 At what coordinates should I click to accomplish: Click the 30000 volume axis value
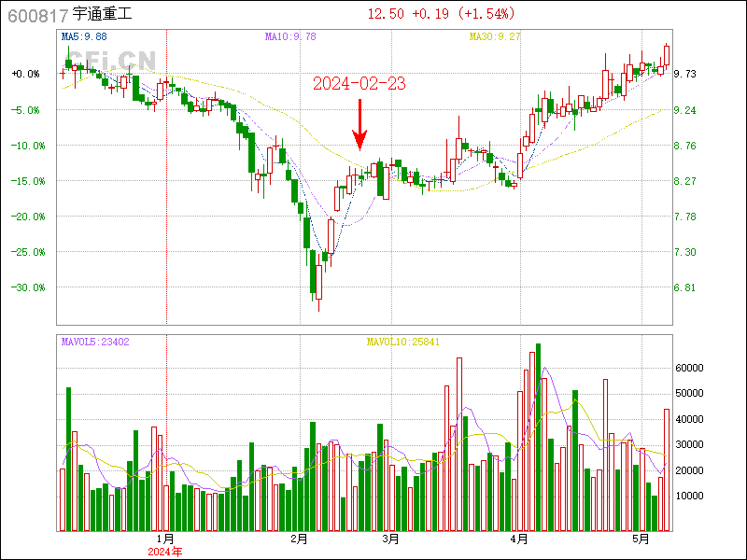coord(689,444)
